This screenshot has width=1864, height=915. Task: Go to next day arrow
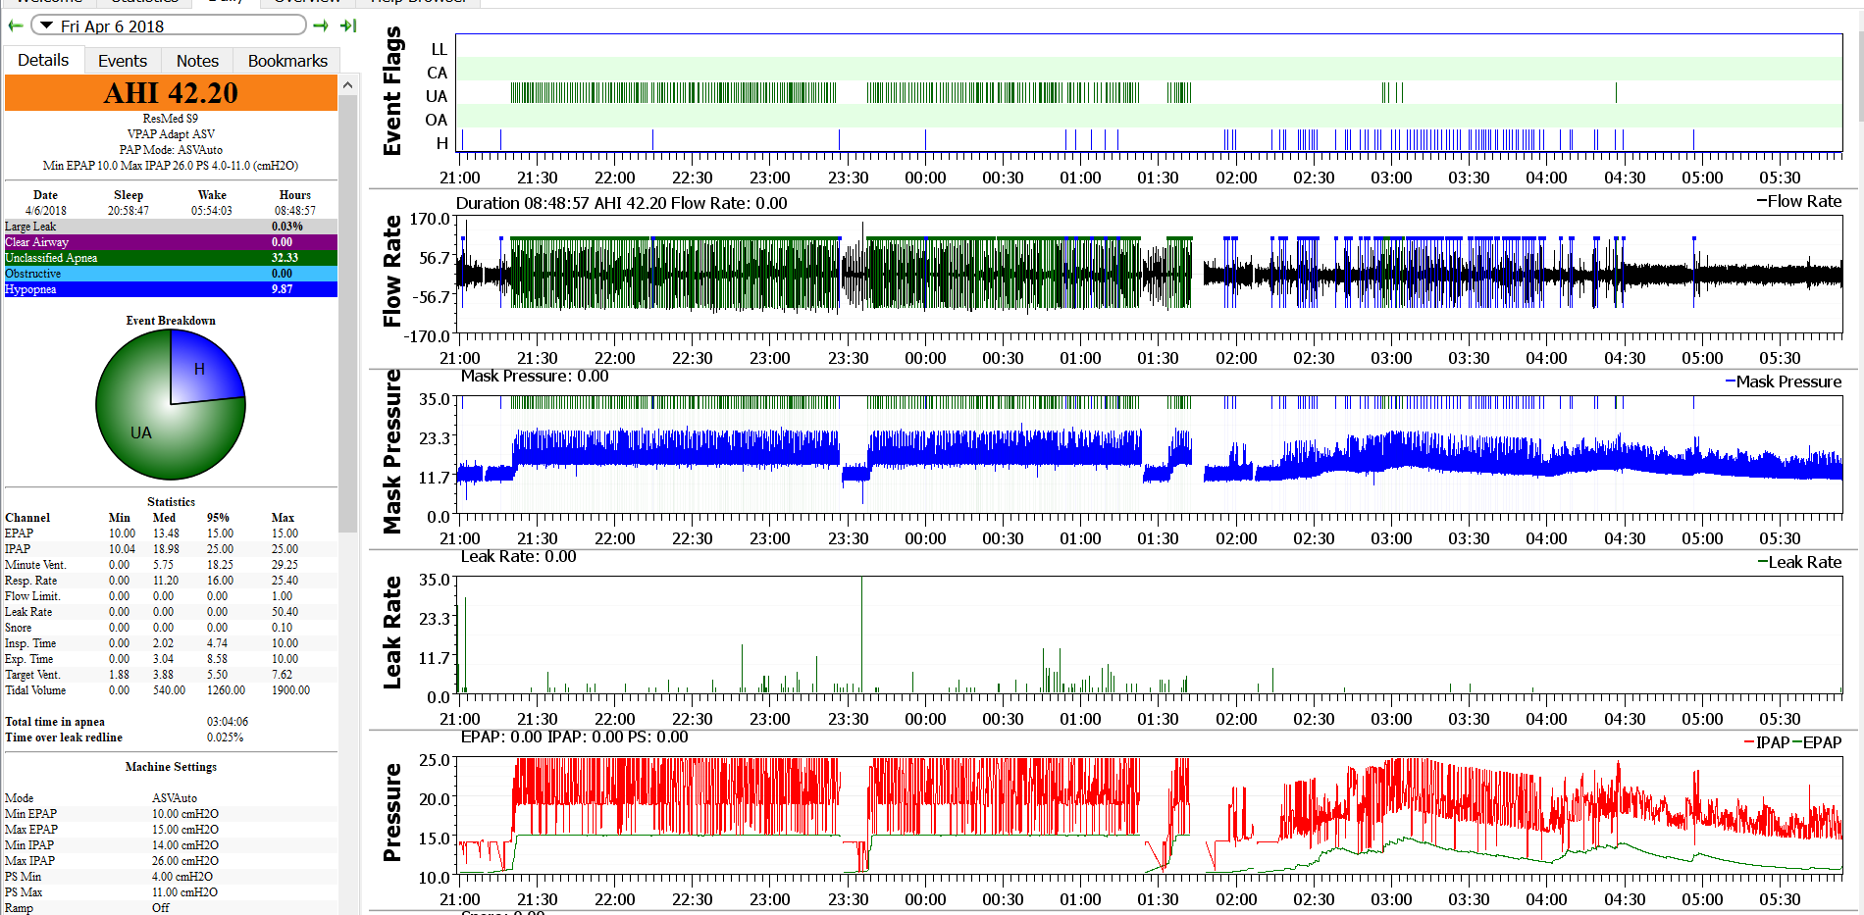click(x=321, y=25)
